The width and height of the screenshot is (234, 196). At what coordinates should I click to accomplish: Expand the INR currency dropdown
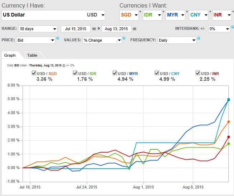click(222, 15)
